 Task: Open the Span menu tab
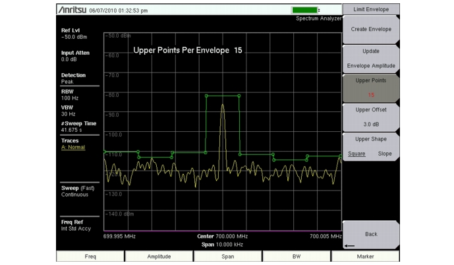pos(227,256)
